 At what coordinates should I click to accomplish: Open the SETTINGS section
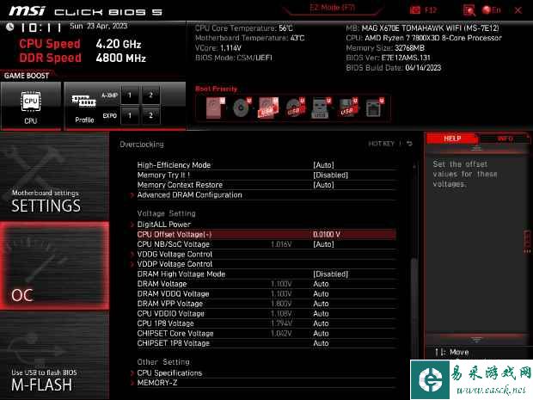54,175
